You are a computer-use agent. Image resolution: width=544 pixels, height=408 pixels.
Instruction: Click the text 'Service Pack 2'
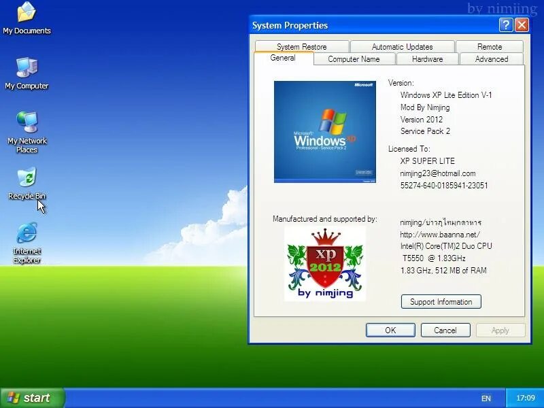coord(426,131)
